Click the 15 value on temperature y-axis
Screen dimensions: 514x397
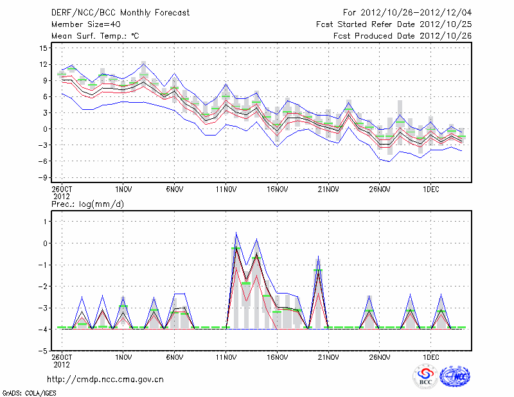(x=41, y=48)
